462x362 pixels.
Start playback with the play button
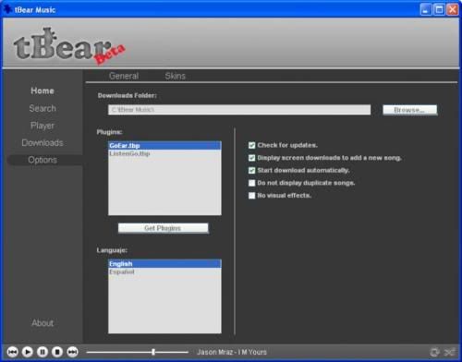(28, 352)
